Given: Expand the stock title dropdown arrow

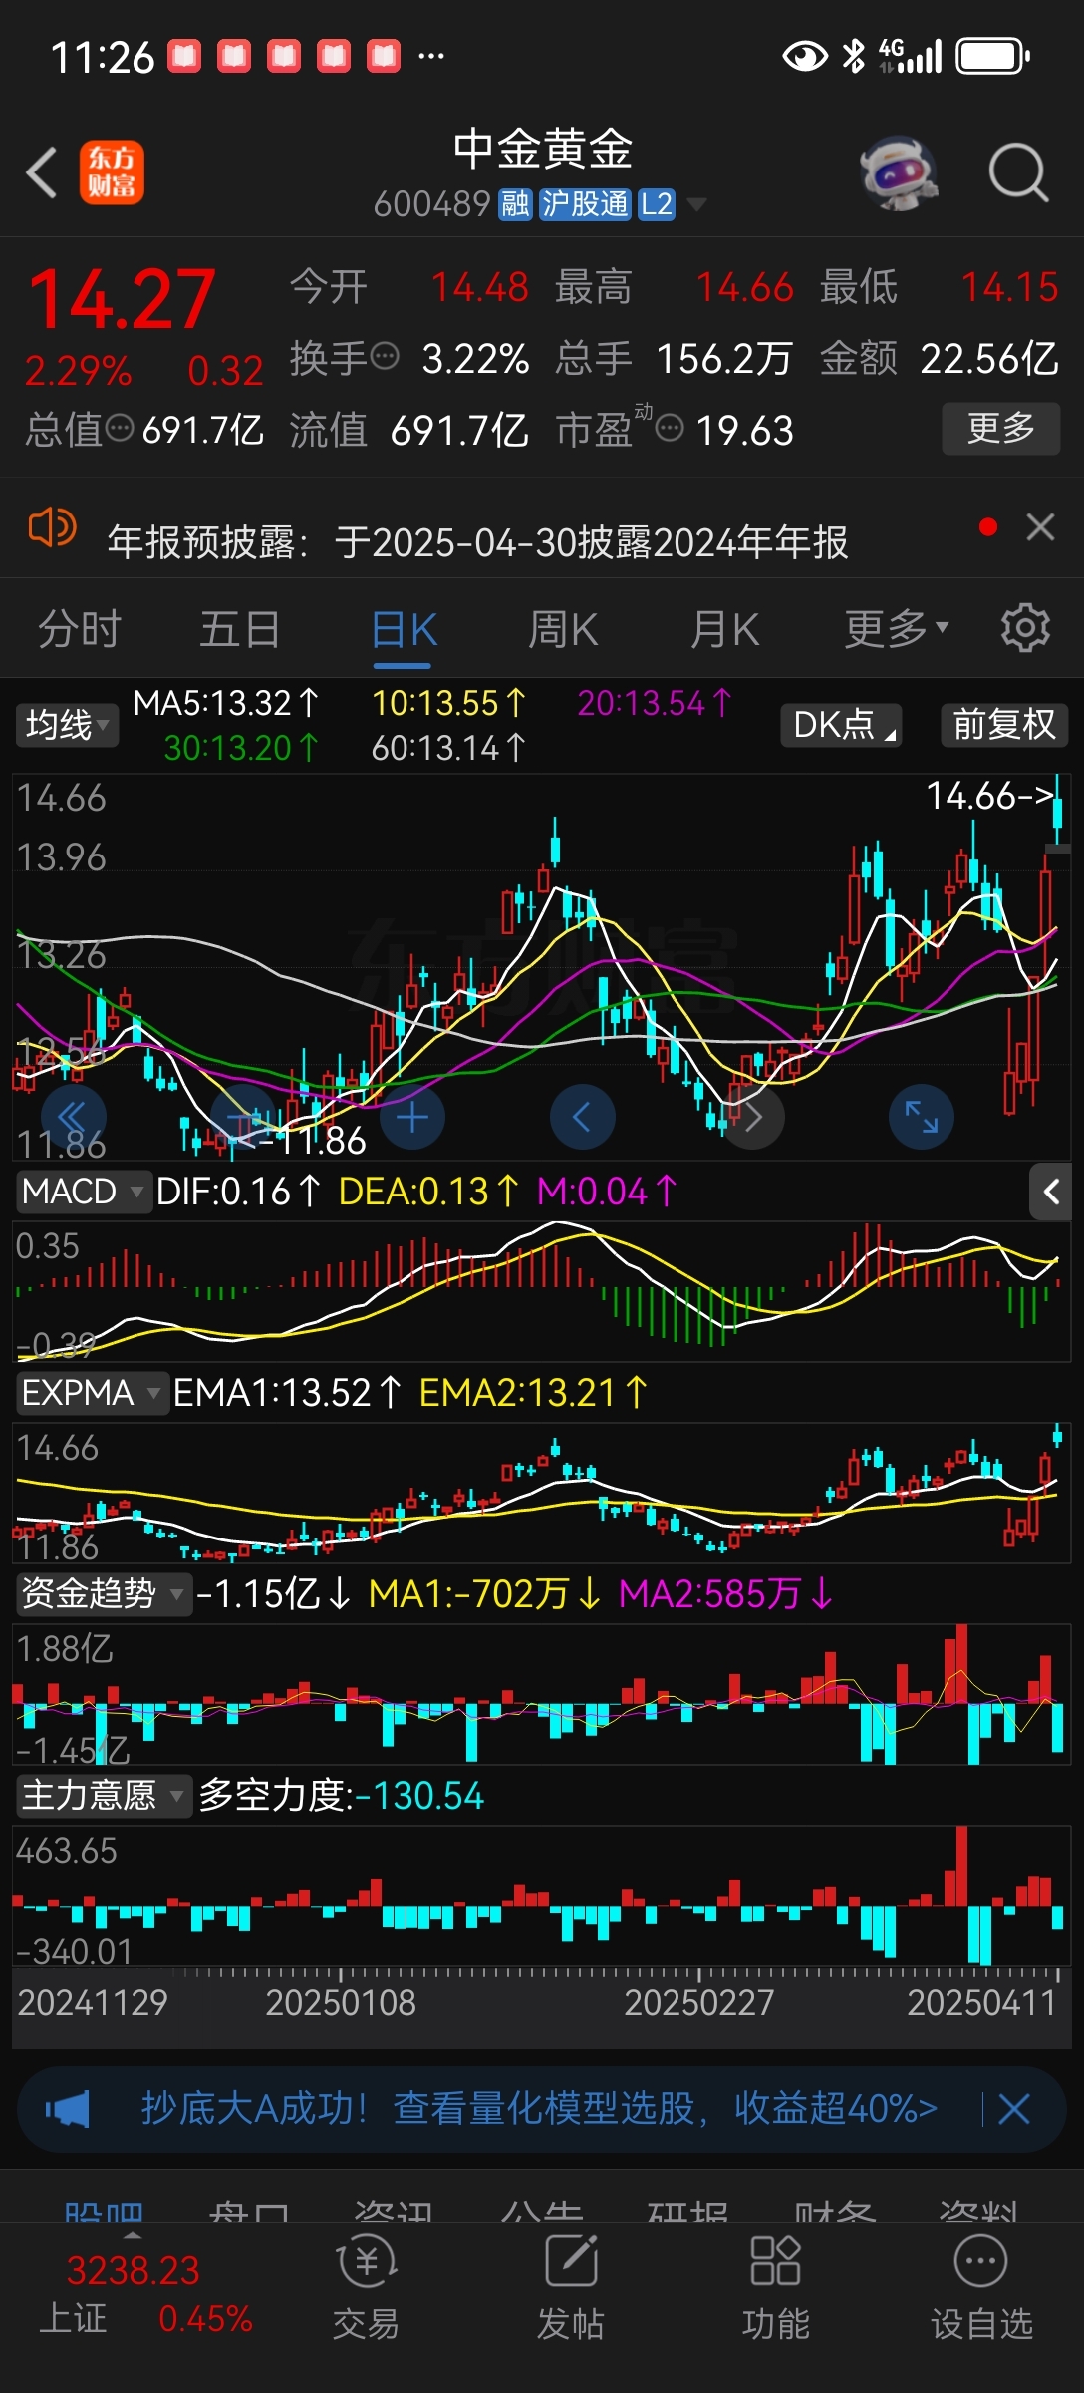Looking at the screenshot, I should coord(696,204).
